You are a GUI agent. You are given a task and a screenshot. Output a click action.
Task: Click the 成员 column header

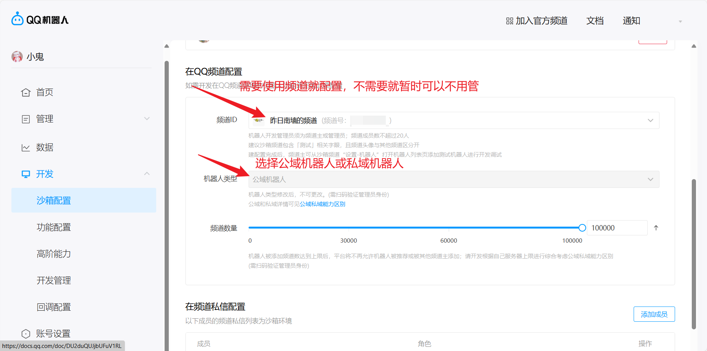pyautogui.click(x=204, y=344)
